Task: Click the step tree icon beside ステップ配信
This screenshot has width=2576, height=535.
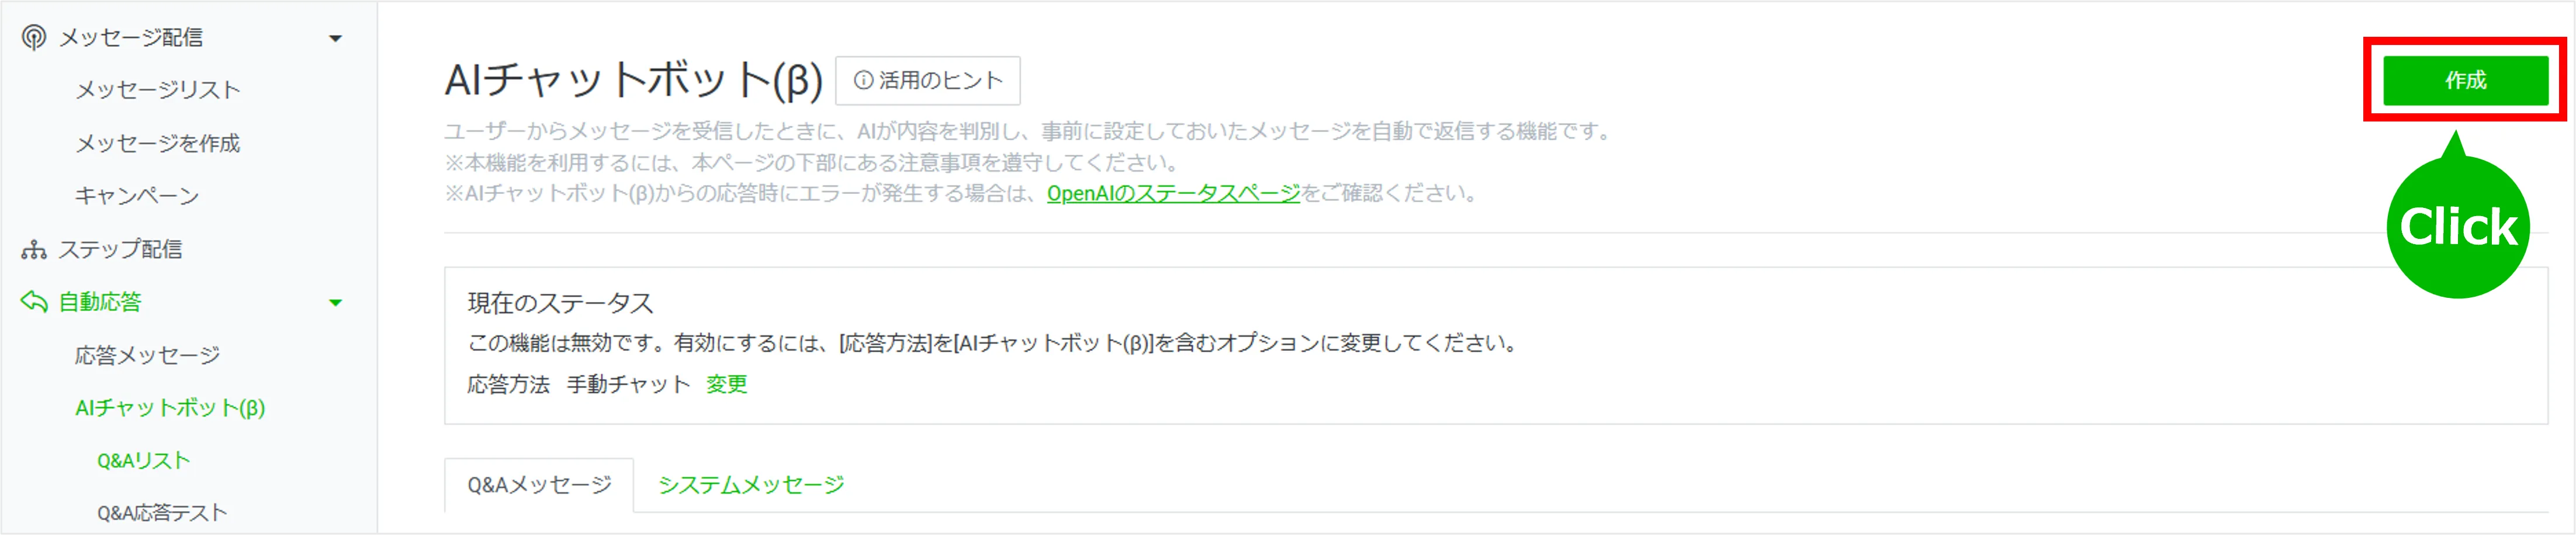Action: point(34,249)
